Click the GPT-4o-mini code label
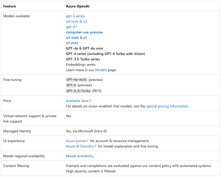Image resolution: width=221 pixels, height=177 pixels. [77, 80]
